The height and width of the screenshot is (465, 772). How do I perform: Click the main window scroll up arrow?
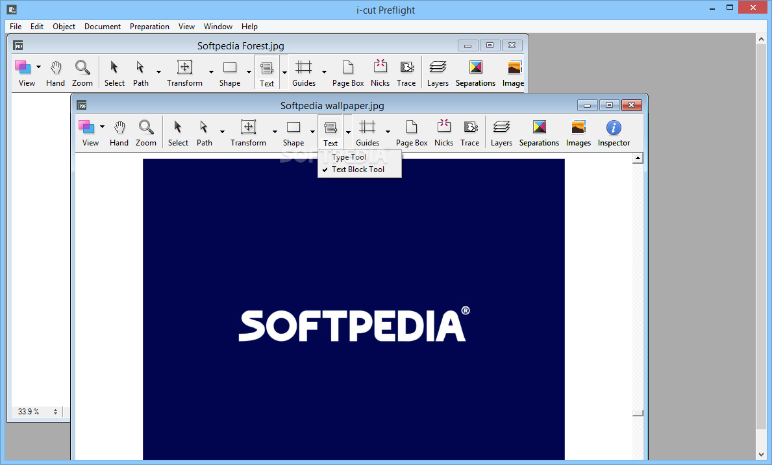coord(761,39)
